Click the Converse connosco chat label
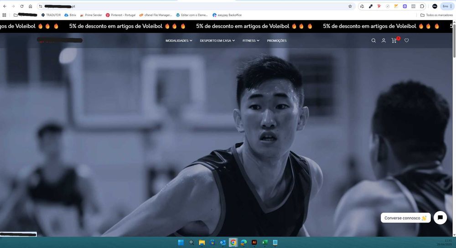Screen dimensions: 456x248 405,218
